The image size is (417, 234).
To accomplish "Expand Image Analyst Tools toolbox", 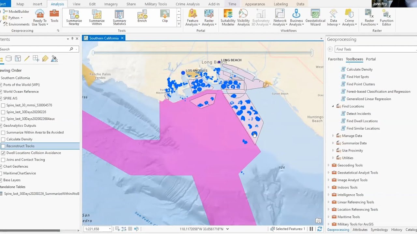I will pyautogui.click(x=328, y=180).
